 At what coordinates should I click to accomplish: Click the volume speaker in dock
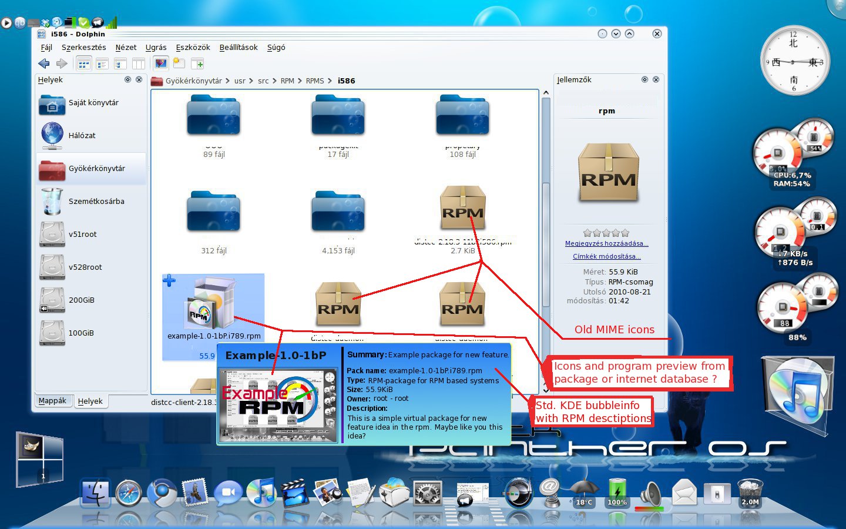coord(650,495)
